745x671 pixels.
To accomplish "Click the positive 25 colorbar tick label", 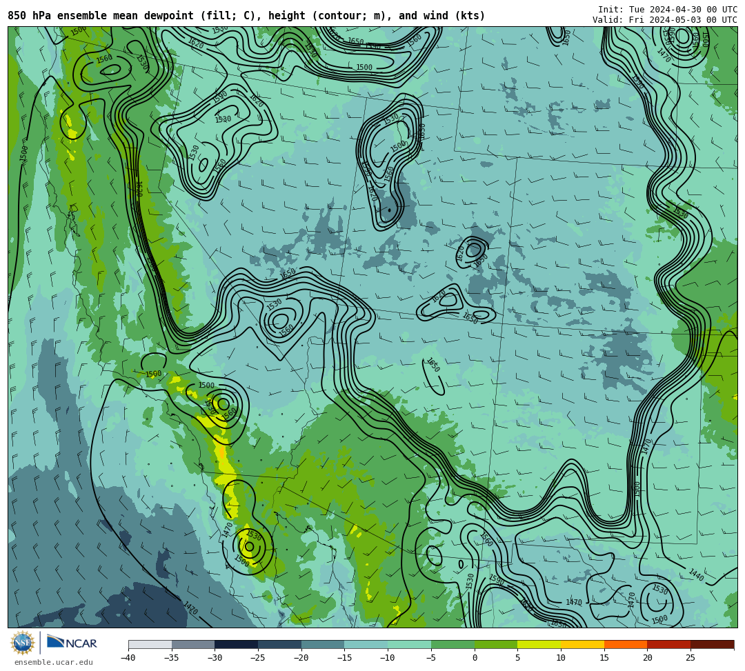I will 691,658.
